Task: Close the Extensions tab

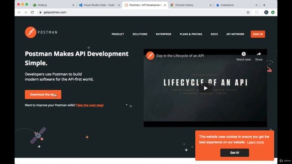Action: pyautogui.click(x=256, y=5)
